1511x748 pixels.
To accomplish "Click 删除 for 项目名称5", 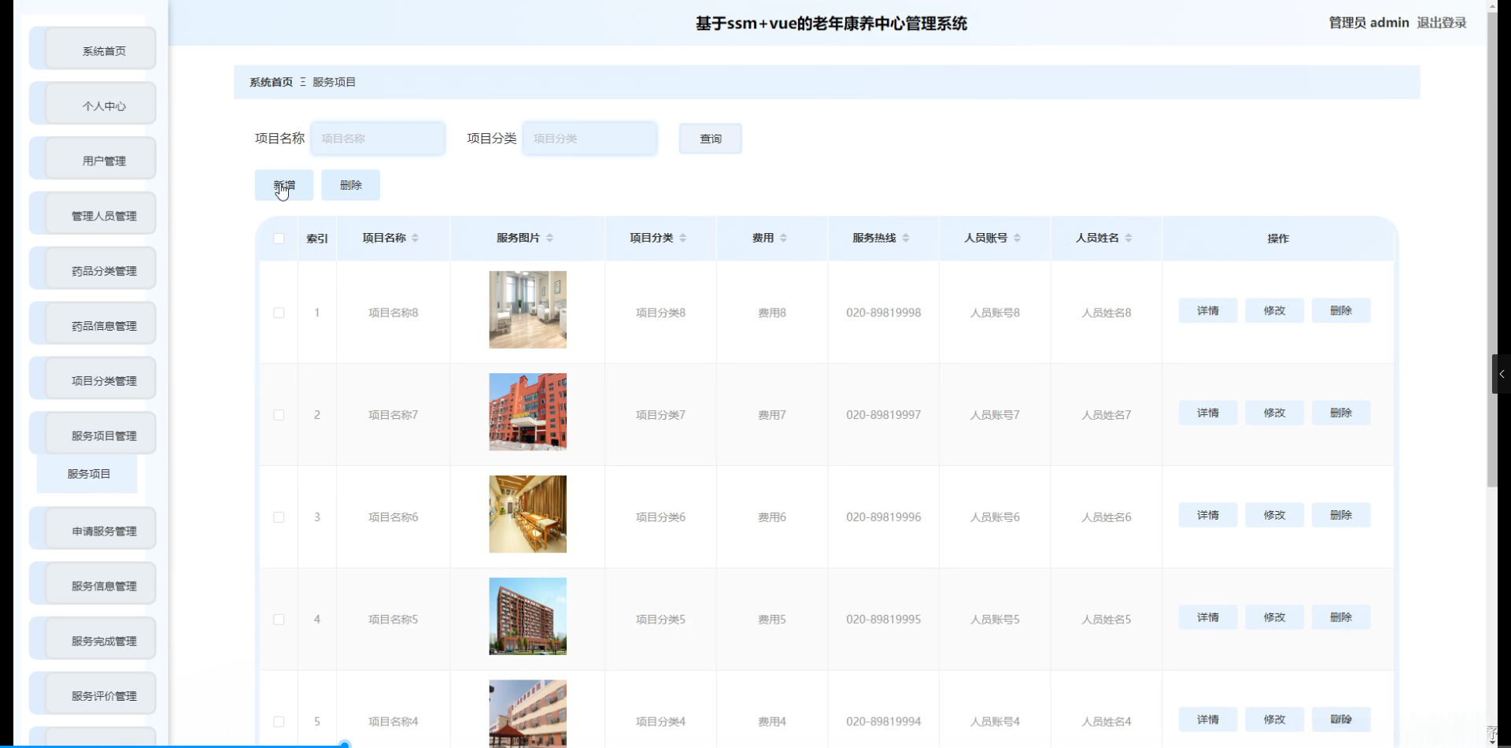I will [x=1341, y=617].
